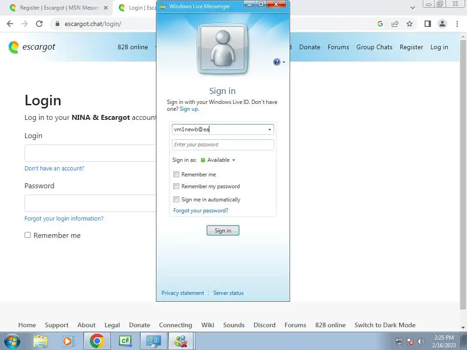Viewport: 467px width, 350px height.
Task: Enable Remember me in Messenger
Action: 176,175
